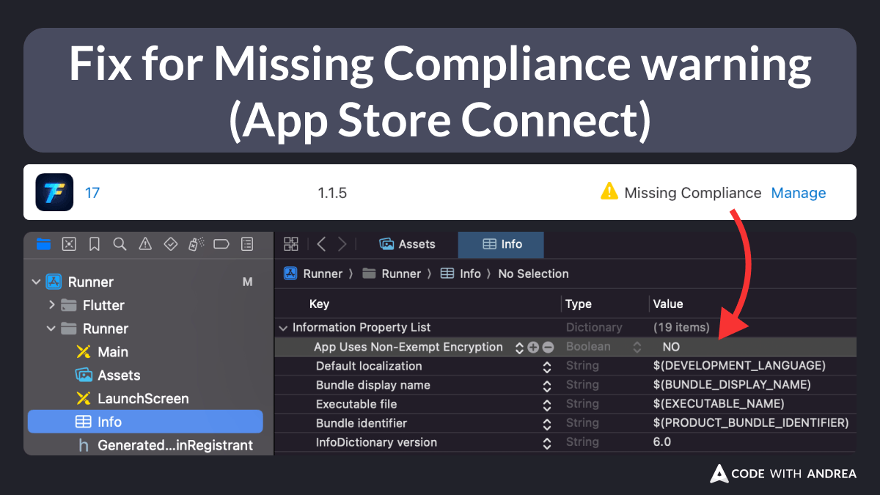
Task: Open the Boolean type dropdown on the encryption row
Action: coord(635,346)
